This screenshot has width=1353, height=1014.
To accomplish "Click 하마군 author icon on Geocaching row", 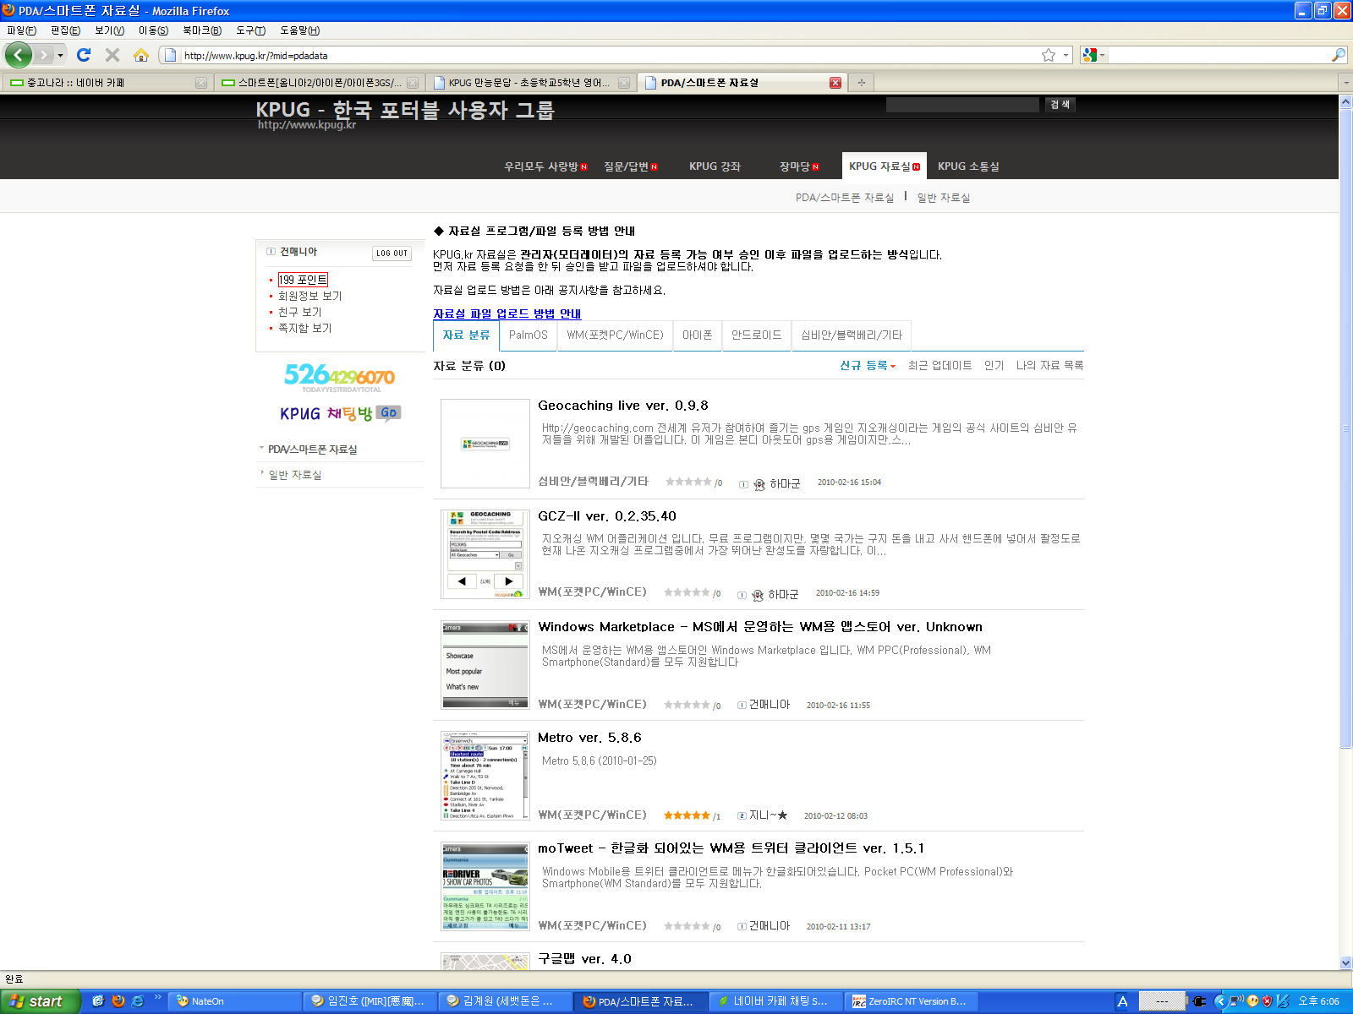I will coord(759,484).
